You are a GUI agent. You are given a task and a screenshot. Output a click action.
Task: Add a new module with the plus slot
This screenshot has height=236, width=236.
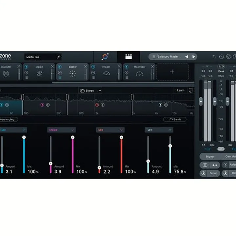(172, 72)
